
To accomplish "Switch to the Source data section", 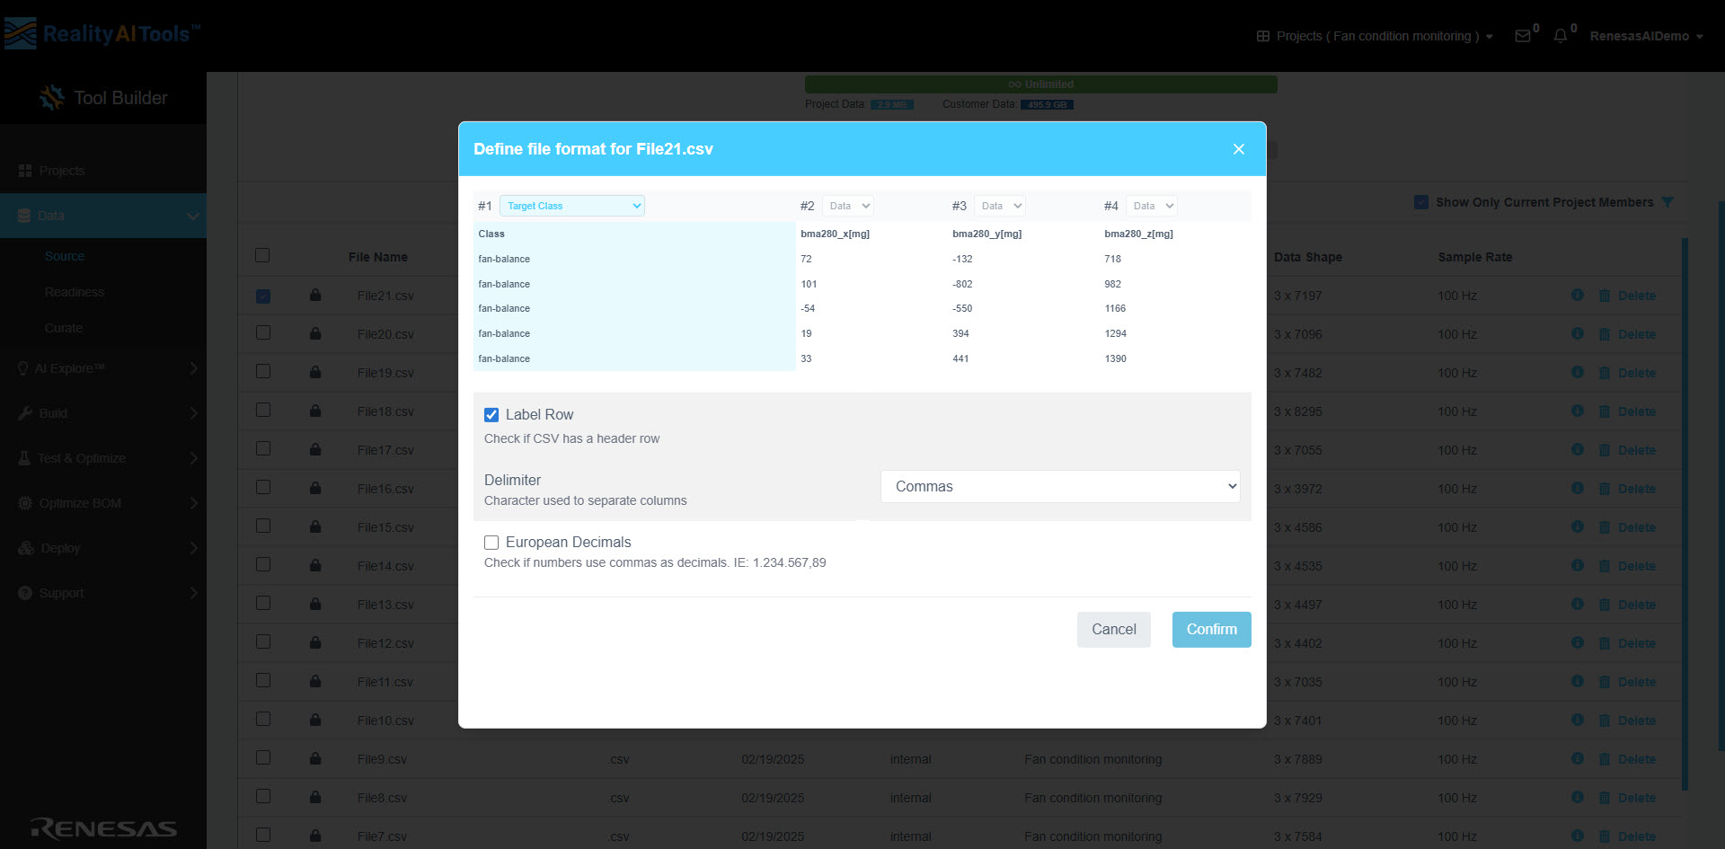I will pyautogui.click(x=64, y=256).
